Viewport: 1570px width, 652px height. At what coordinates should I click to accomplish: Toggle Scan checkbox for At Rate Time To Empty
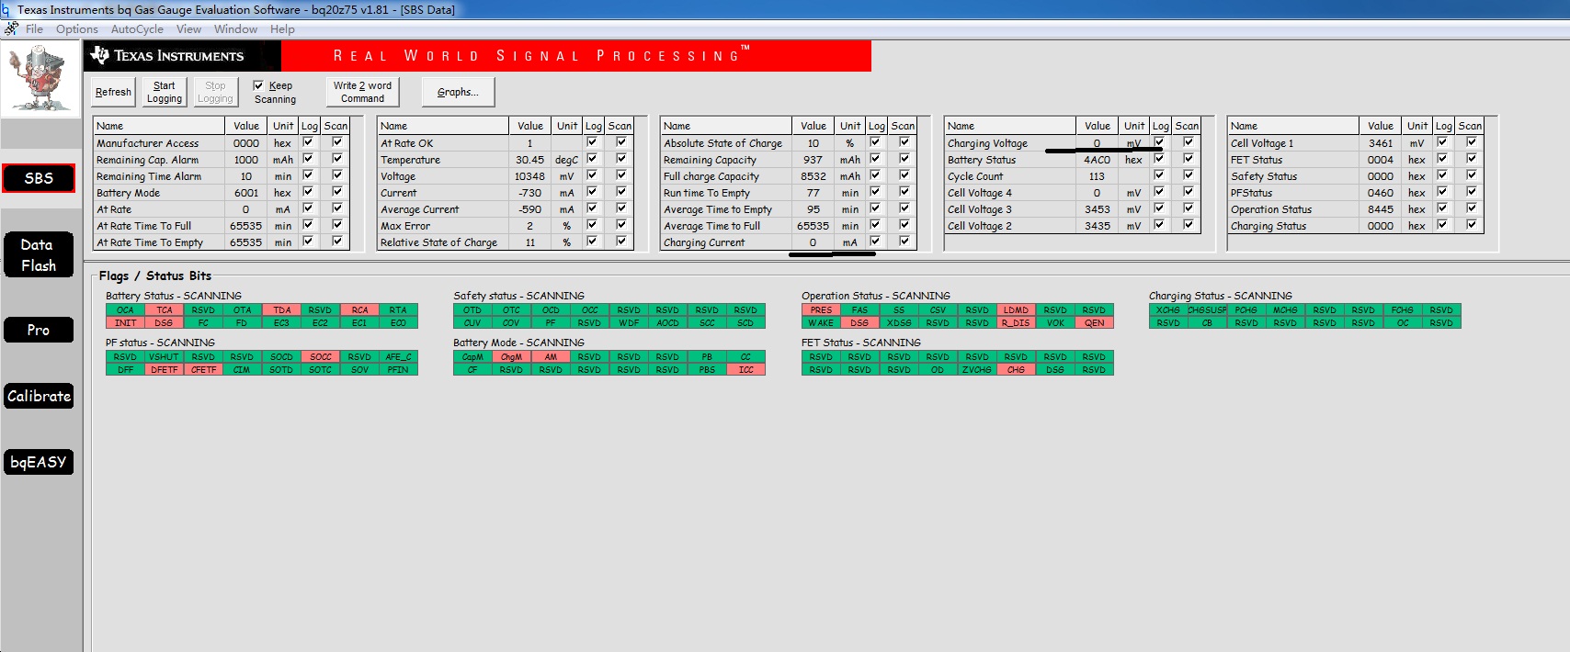pos(337,242)
